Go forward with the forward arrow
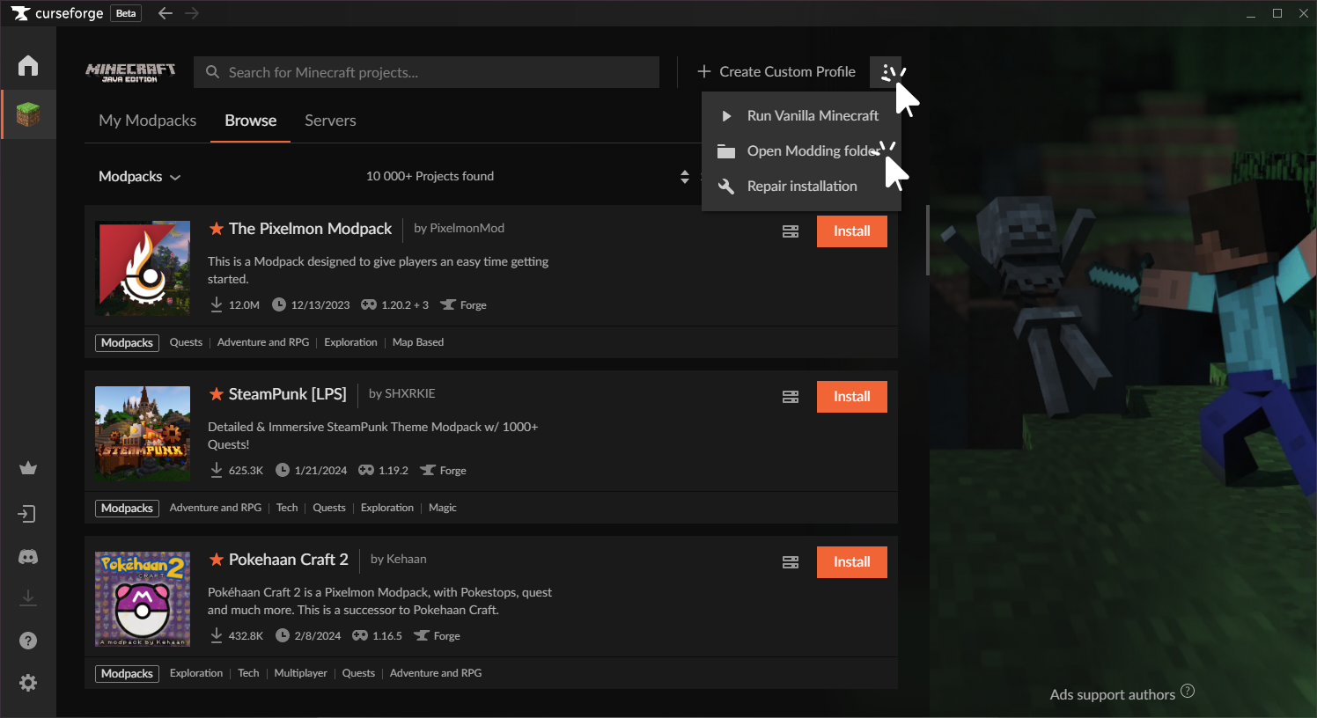Viewport: 1317px width, 718px height. [x=192, y=13]
